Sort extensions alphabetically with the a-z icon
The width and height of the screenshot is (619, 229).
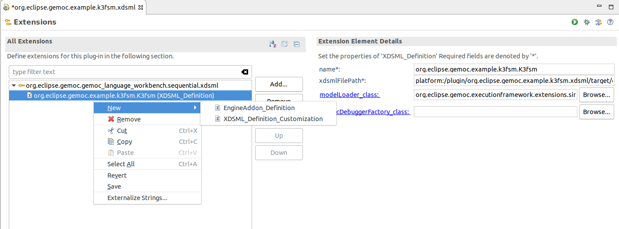273,44
